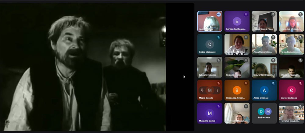Viewport: 305px width, 133px height.
Task: Mute Марія Демків via hover bar mic icon
Action: coord(210,90)
